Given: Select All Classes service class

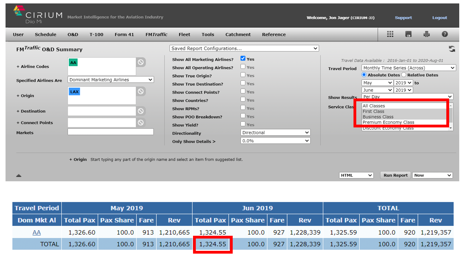Looking at the screenshot, I should [x=405, y=106].
